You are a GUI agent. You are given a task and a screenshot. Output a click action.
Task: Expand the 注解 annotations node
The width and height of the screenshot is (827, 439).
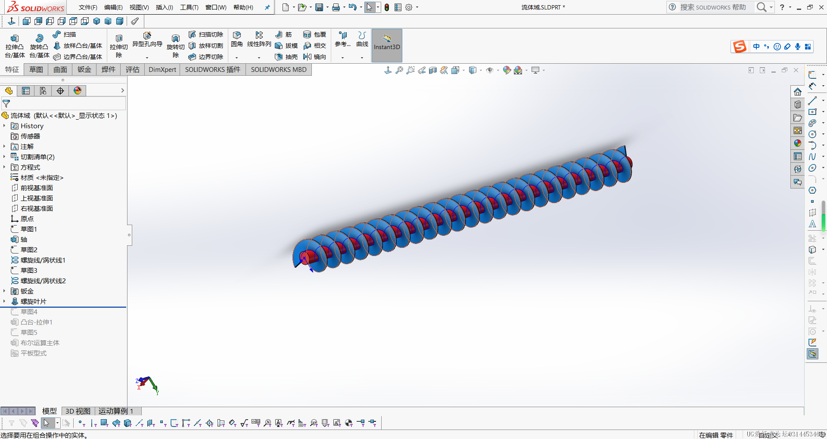[x=4, y=146]
